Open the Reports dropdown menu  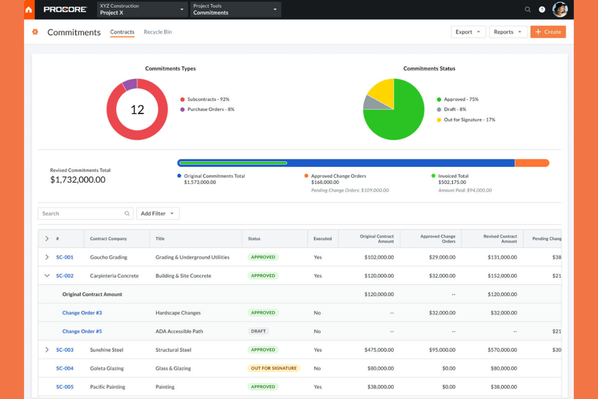coord(507,32)
